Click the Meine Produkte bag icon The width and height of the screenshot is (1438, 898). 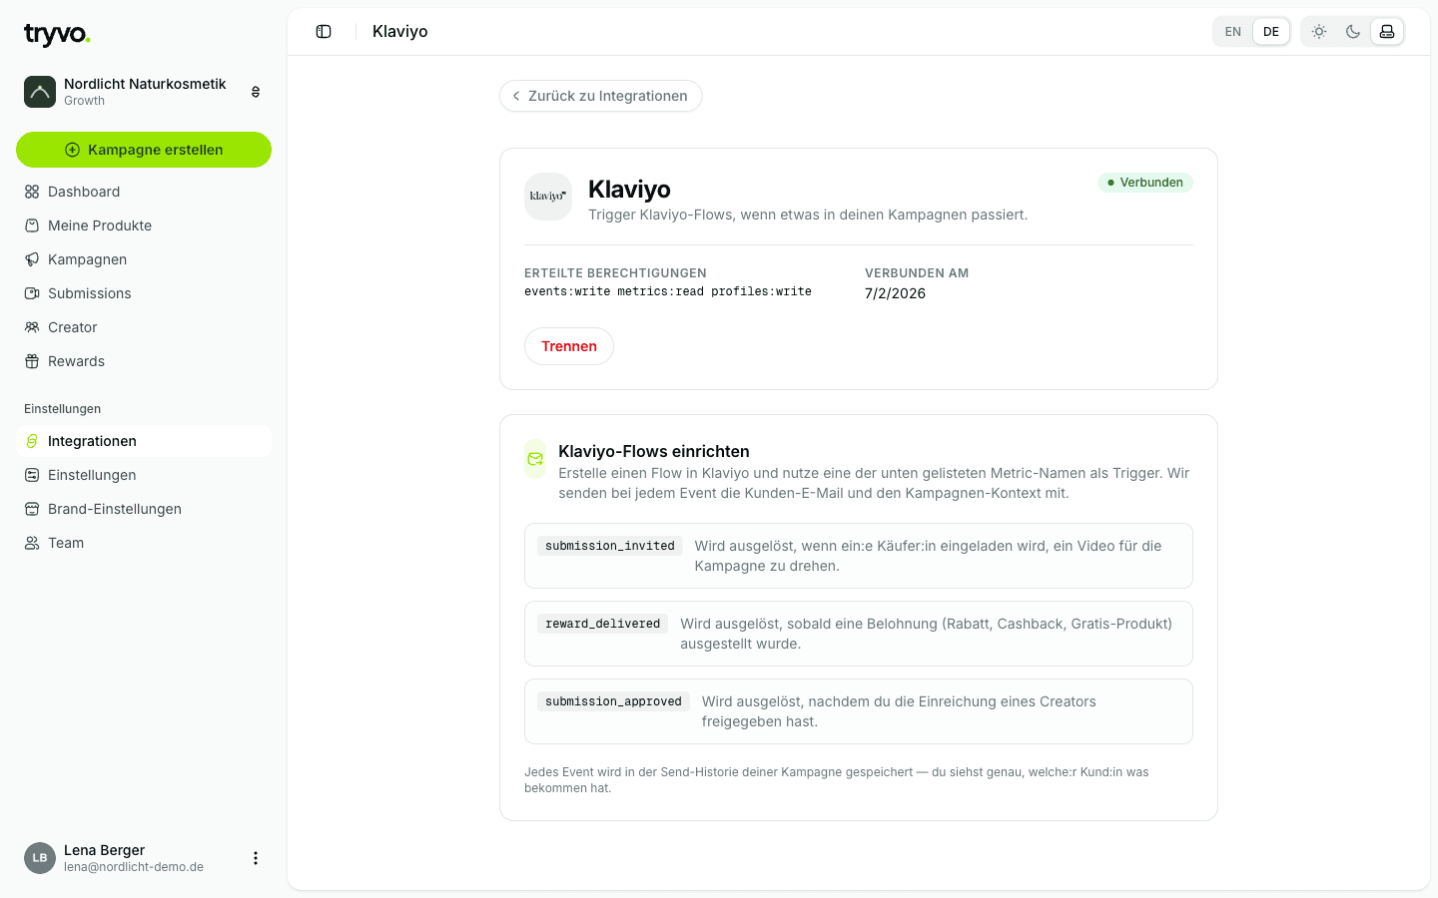tap(32, 225)
